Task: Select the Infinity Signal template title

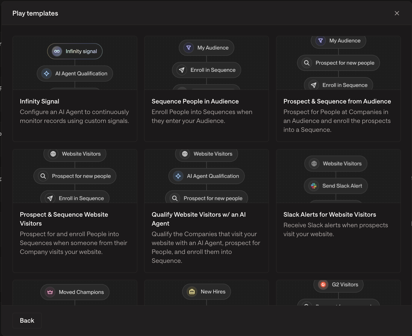Action: click(40, 101)
